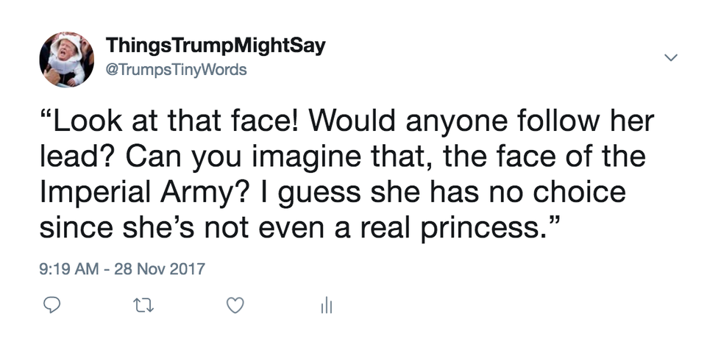The image size is (721, 347).
Task: Open the ThingsTrumpMightSay profile avatar
Action: [66, 60]
